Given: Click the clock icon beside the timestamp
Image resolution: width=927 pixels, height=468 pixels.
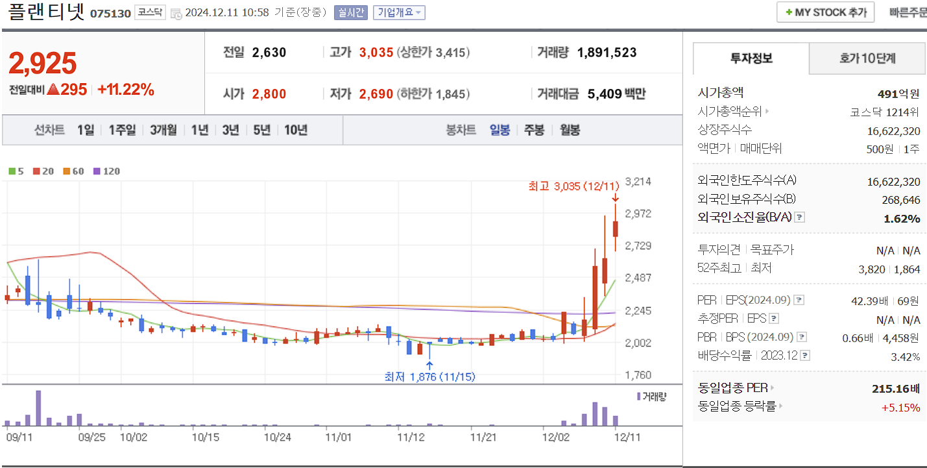Looking at the screenshot, I should click(x=175, y=12).
